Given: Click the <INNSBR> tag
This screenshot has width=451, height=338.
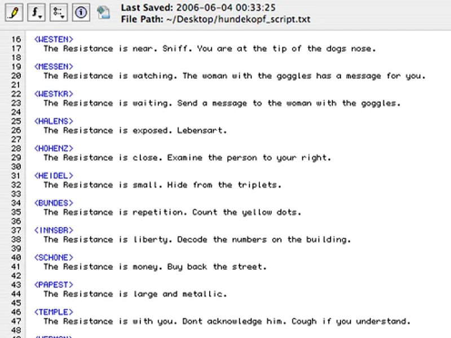Looking at the screenshot, I should click(54, 230).
